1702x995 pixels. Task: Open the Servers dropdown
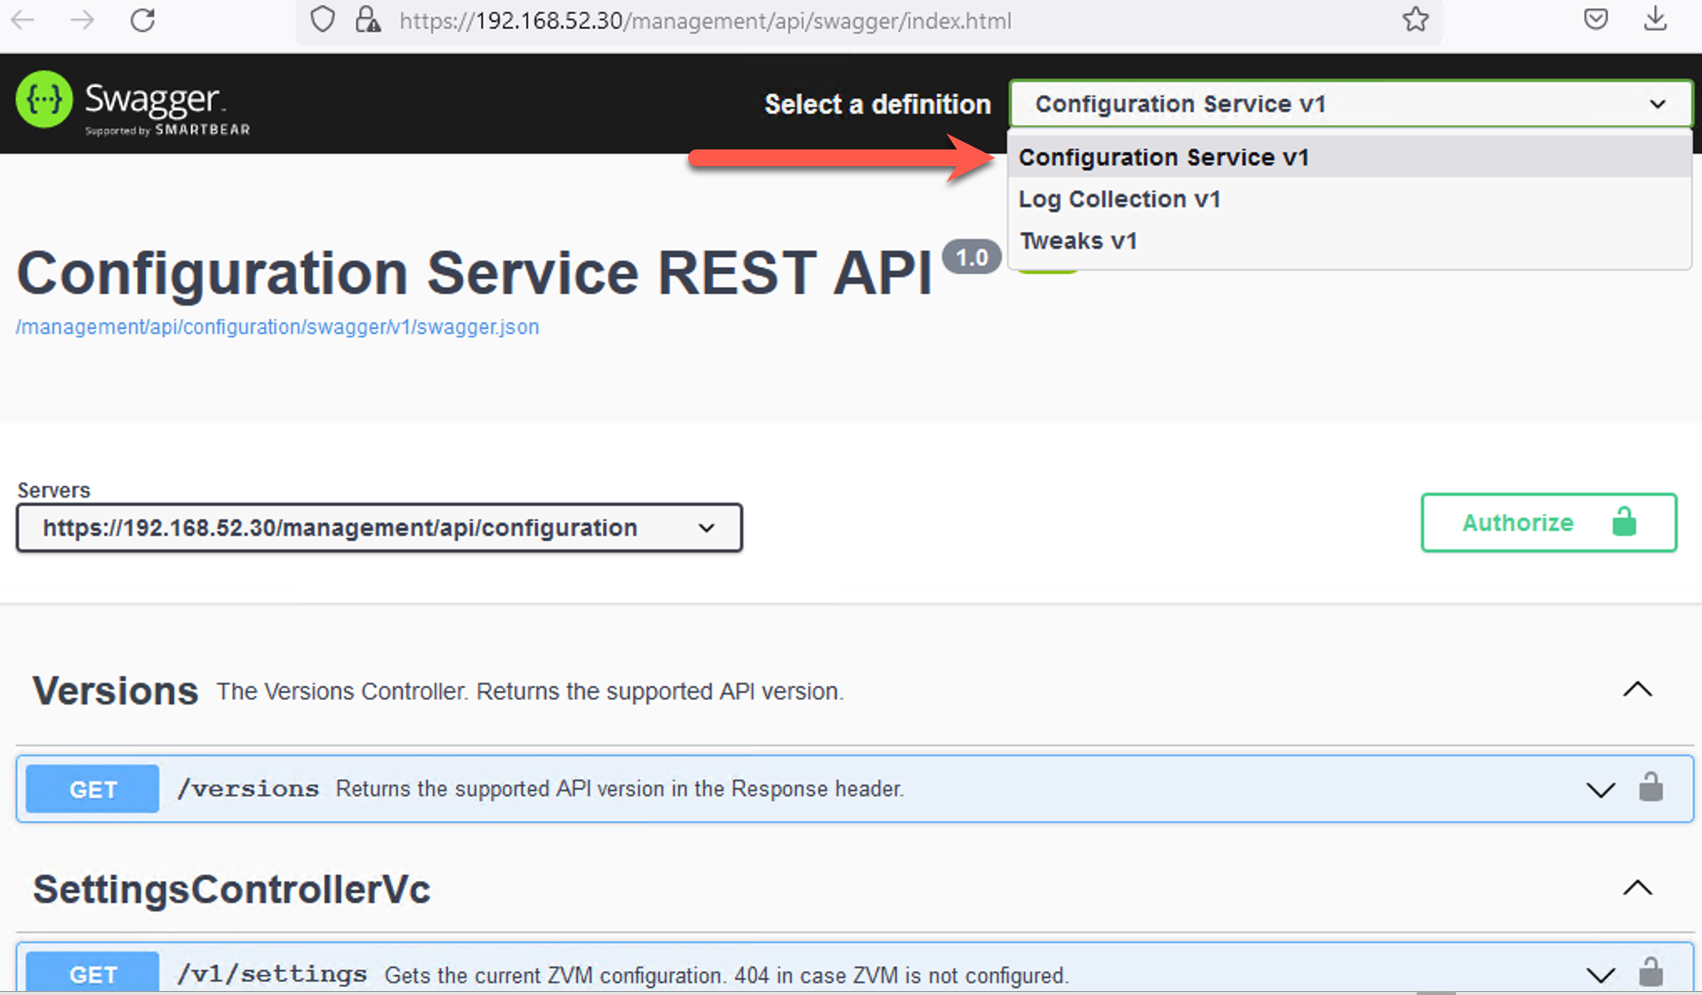click(380, 528)
